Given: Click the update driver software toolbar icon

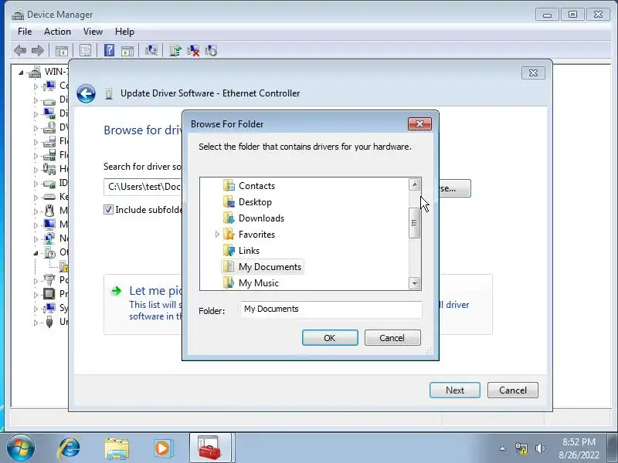Looking at the screenshot, I should pos(175,50).
